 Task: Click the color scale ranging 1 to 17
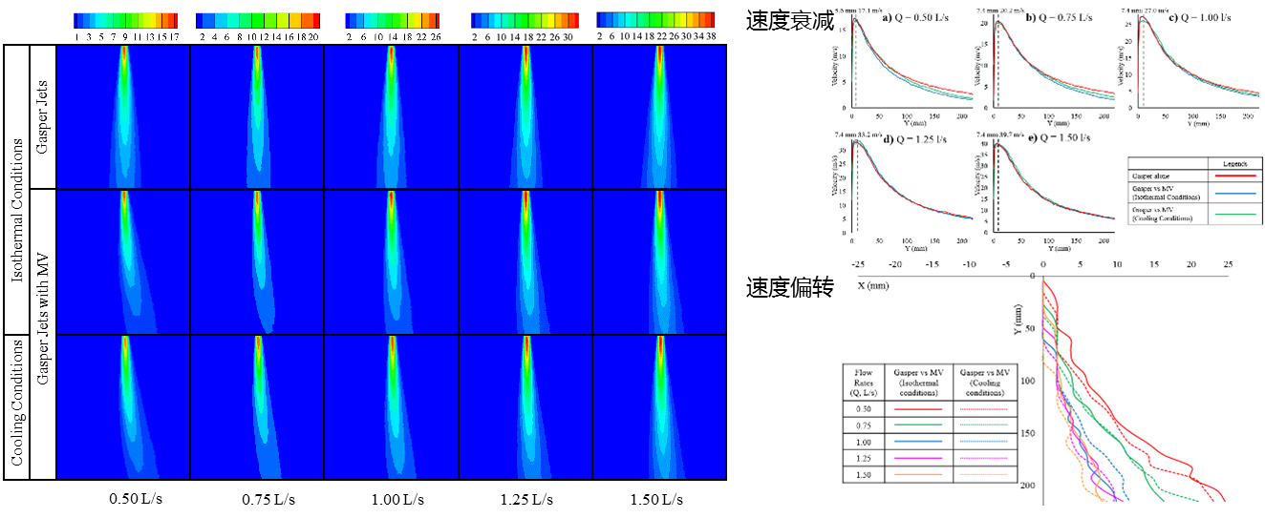(125, 27)
